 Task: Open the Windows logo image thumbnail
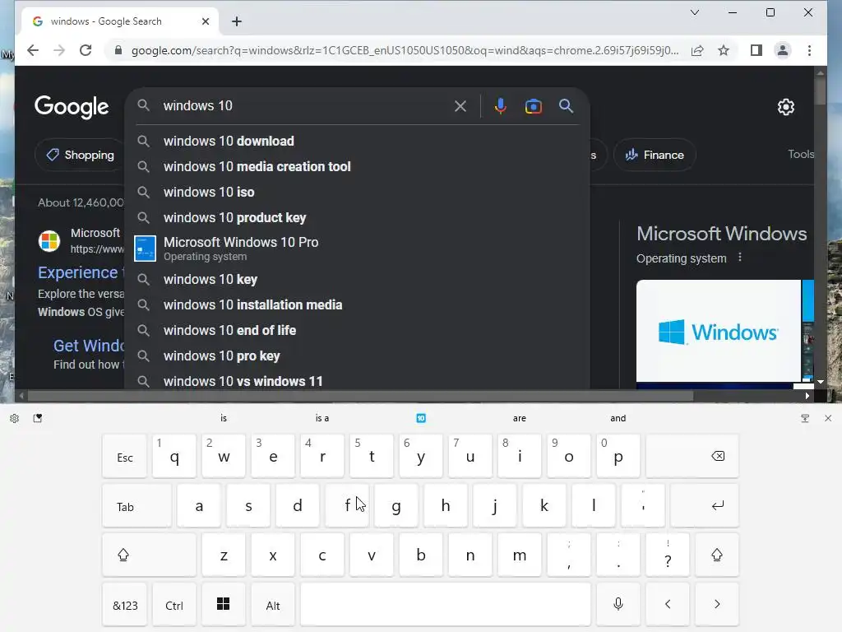[x=719, y=331]
